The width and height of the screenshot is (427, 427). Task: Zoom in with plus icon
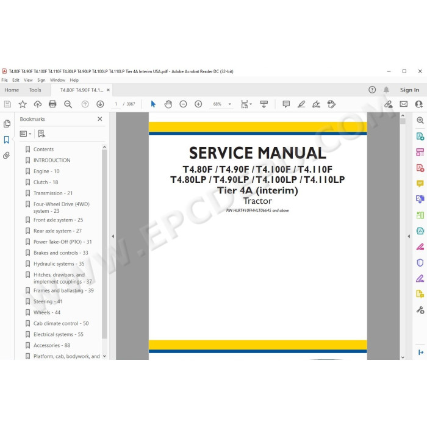pos(198,104)
